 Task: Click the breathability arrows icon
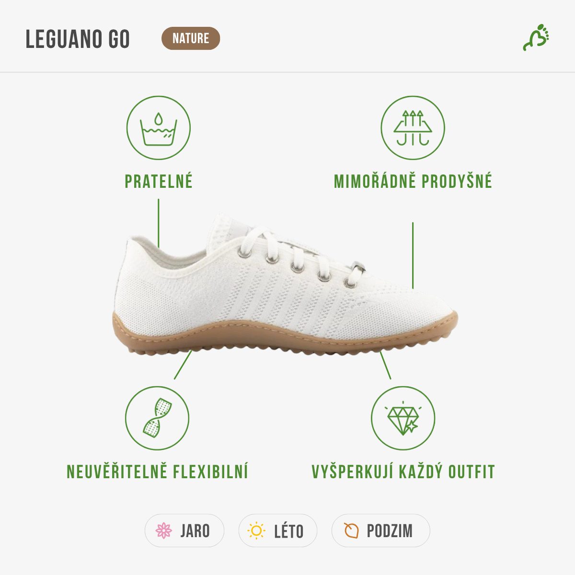(x=413, y=128)
